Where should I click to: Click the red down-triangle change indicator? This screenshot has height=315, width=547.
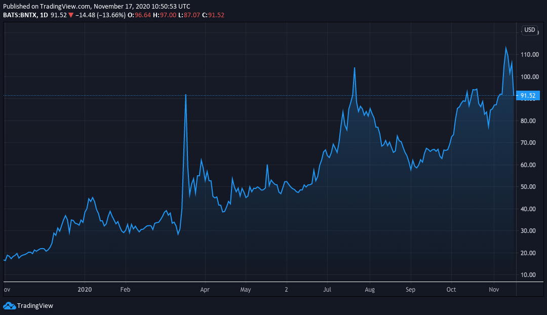tap(71, 15)
